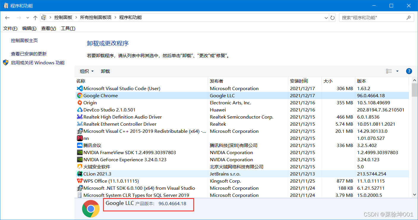Click the Google Chrome icon in the list
The width and height of the screenshot is (418, 220).
point(80,95)
